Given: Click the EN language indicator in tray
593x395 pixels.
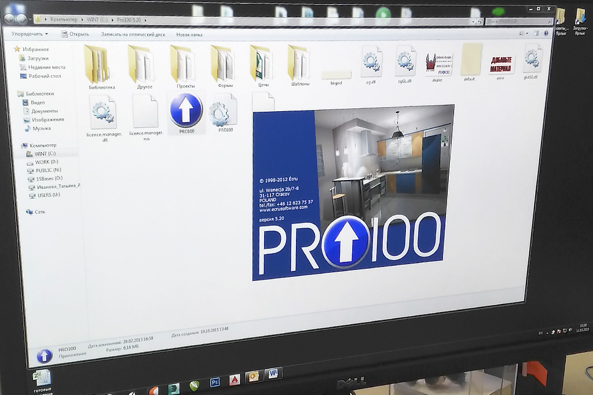Looking at the screenshot, I should (x=540, y=333).
